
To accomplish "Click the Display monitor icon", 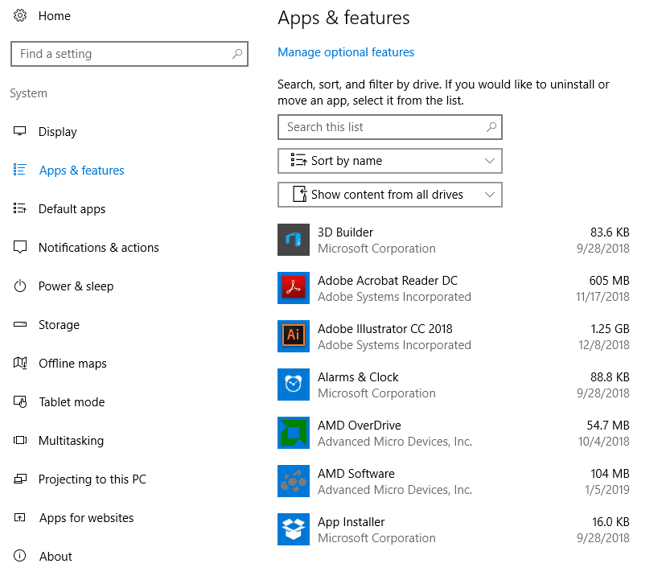I will [19, 131].
